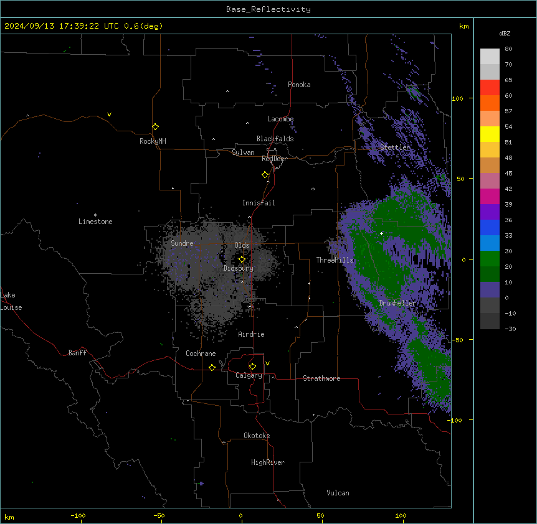Click the Sylvan label

pyautogui.click(x=243, y=152)
